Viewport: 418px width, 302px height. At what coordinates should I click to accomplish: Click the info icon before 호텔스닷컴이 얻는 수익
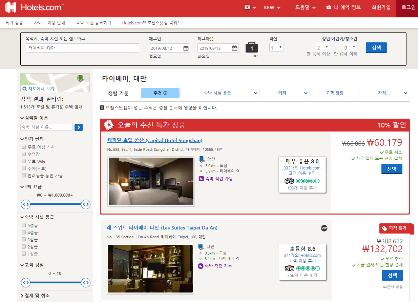[x=102, y=108]
